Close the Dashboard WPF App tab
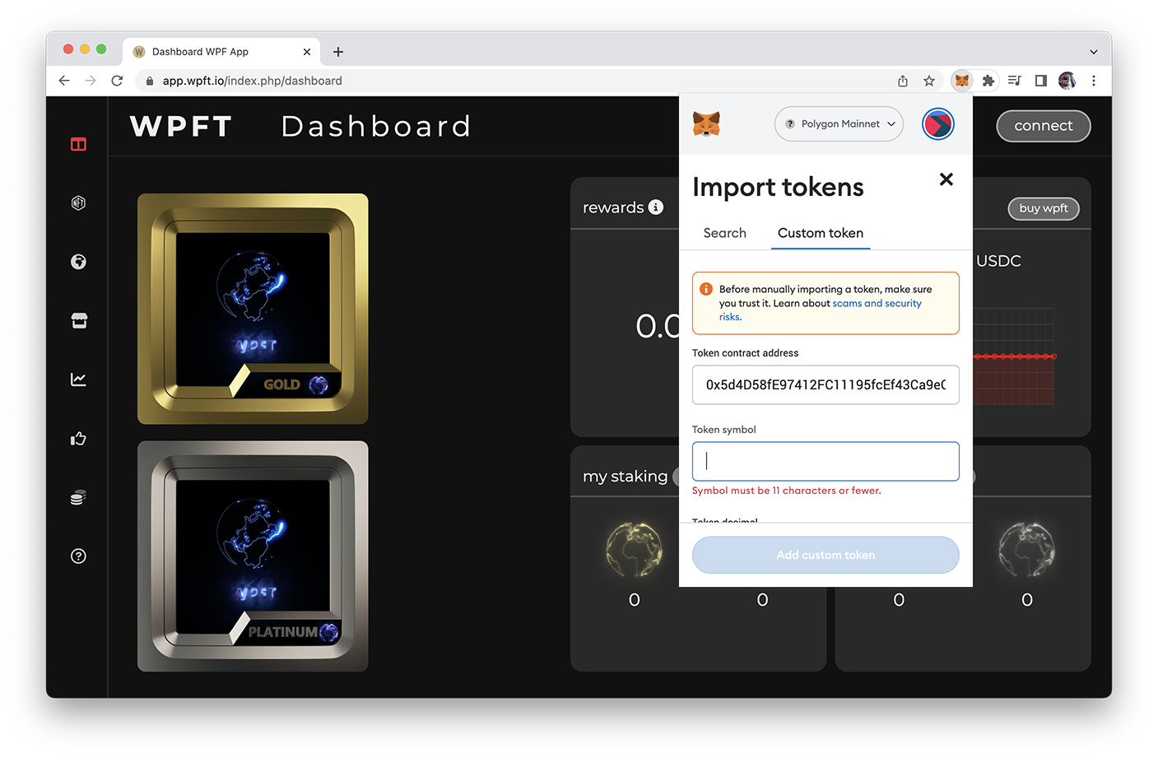The height and width of the screenshot is (759, 1158). click(307, 52)
